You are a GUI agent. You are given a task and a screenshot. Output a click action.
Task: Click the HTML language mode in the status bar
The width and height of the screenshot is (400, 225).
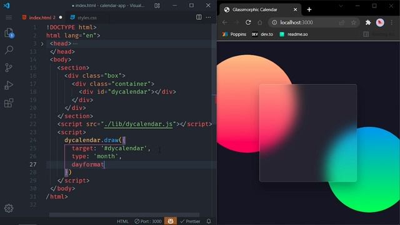(122, 221)
